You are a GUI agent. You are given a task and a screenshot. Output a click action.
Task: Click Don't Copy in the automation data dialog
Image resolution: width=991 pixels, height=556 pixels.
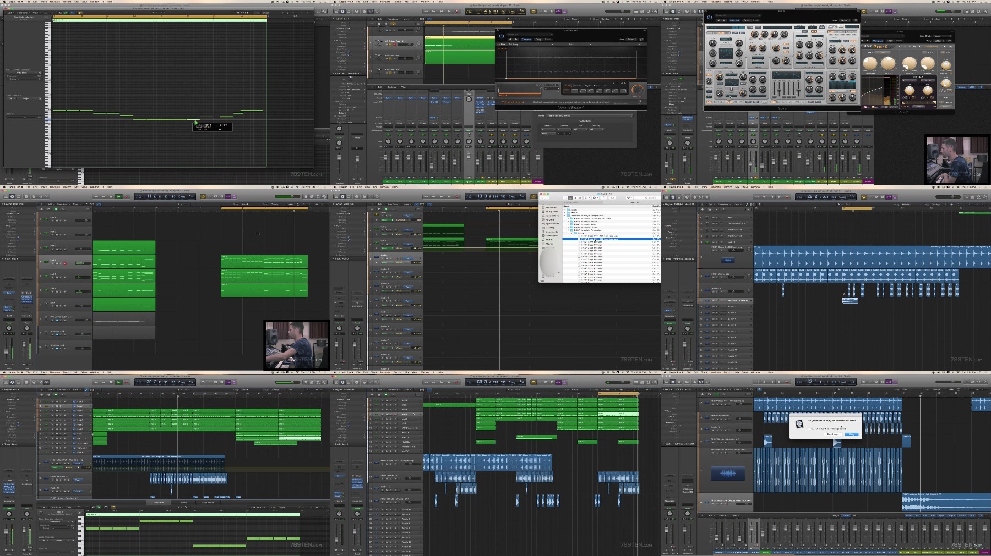tap(833, 434)
